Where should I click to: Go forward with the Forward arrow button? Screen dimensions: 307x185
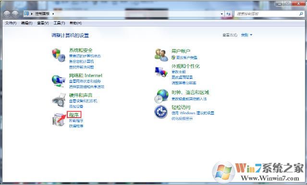point(15,14)
